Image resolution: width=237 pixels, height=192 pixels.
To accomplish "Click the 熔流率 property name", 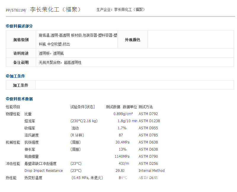I will pyautogui.click(x=30, y=121).
